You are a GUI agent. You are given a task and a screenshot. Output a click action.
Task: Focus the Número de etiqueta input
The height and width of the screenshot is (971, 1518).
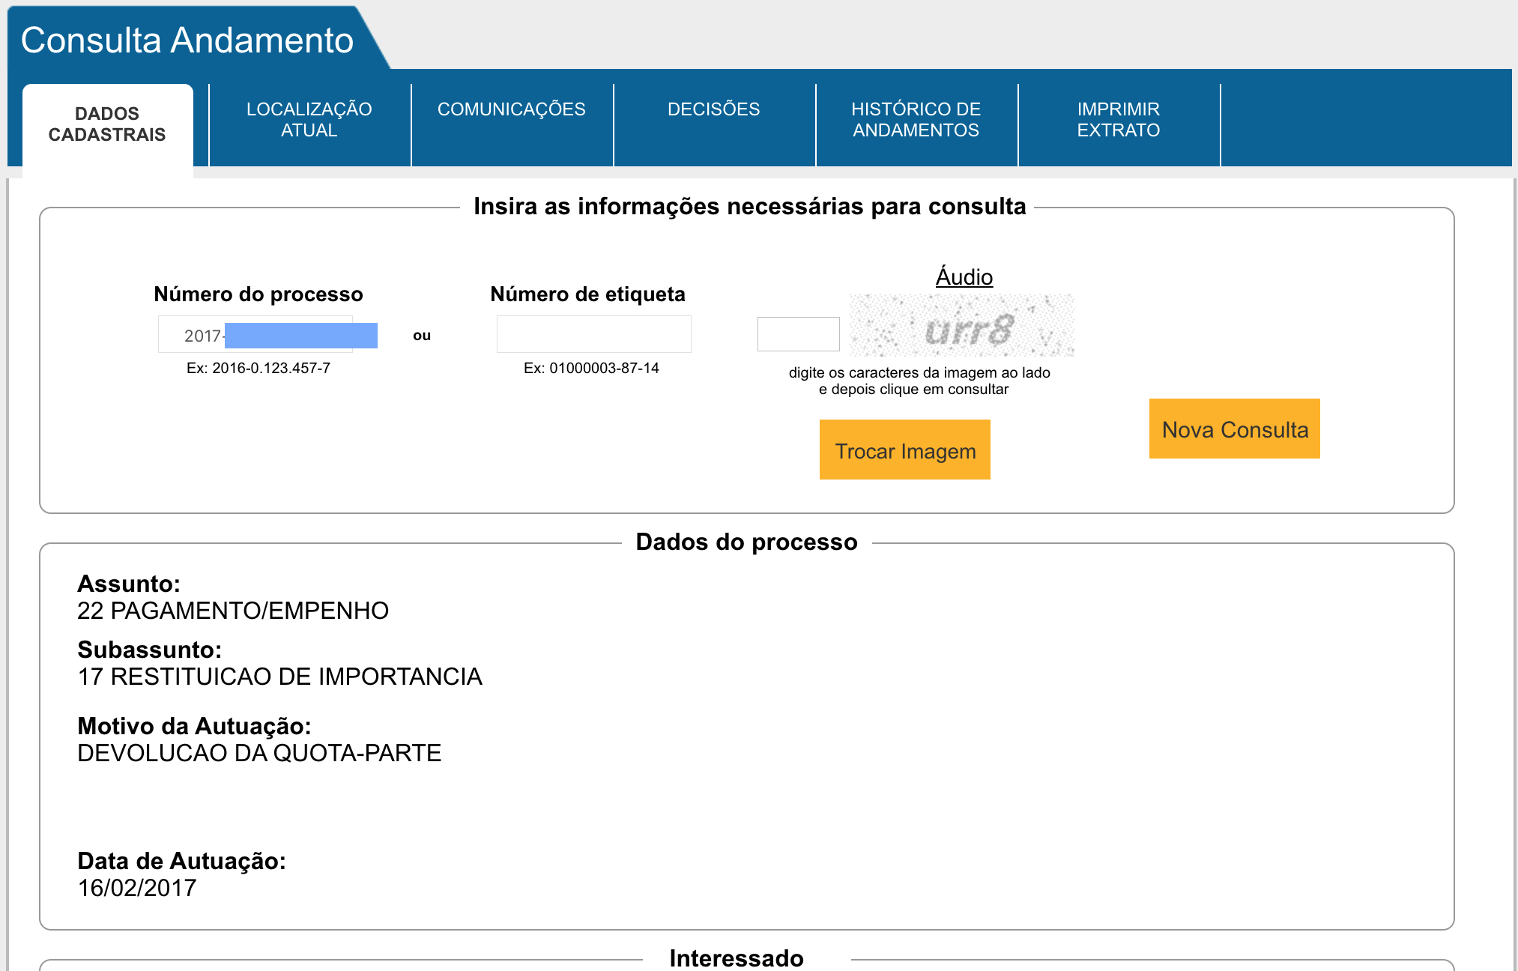pyautogui.click(x=593, y=334)
